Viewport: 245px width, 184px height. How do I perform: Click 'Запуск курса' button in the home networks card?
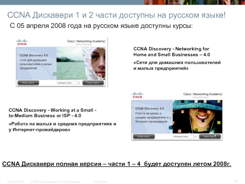point(93,83)
